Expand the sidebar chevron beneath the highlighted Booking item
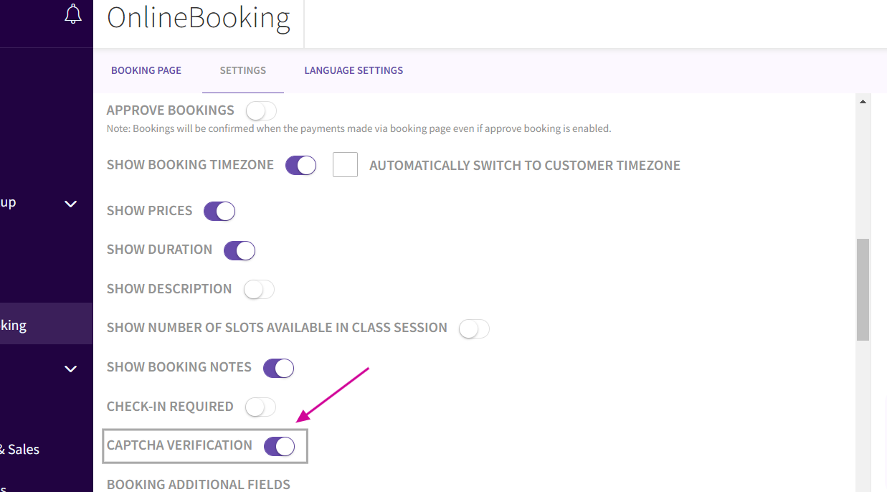Screen dimensions: 887x492 (70, 369)
